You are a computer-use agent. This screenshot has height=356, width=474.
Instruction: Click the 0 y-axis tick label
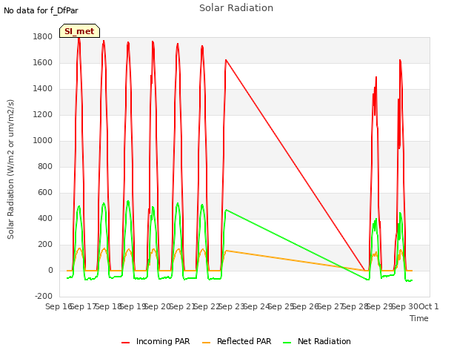coord(50,271)
